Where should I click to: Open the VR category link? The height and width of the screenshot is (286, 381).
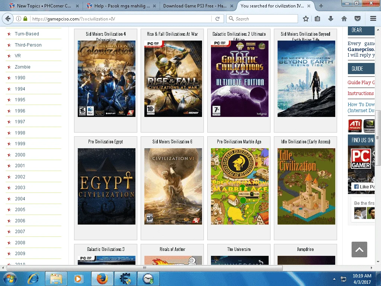pyautogui.click(x=18, y=56)
